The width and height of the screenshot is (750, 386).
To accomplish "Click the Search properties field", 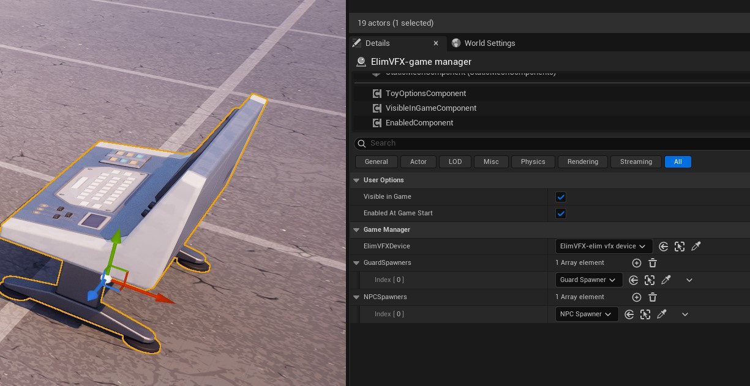I will [552, 143].
